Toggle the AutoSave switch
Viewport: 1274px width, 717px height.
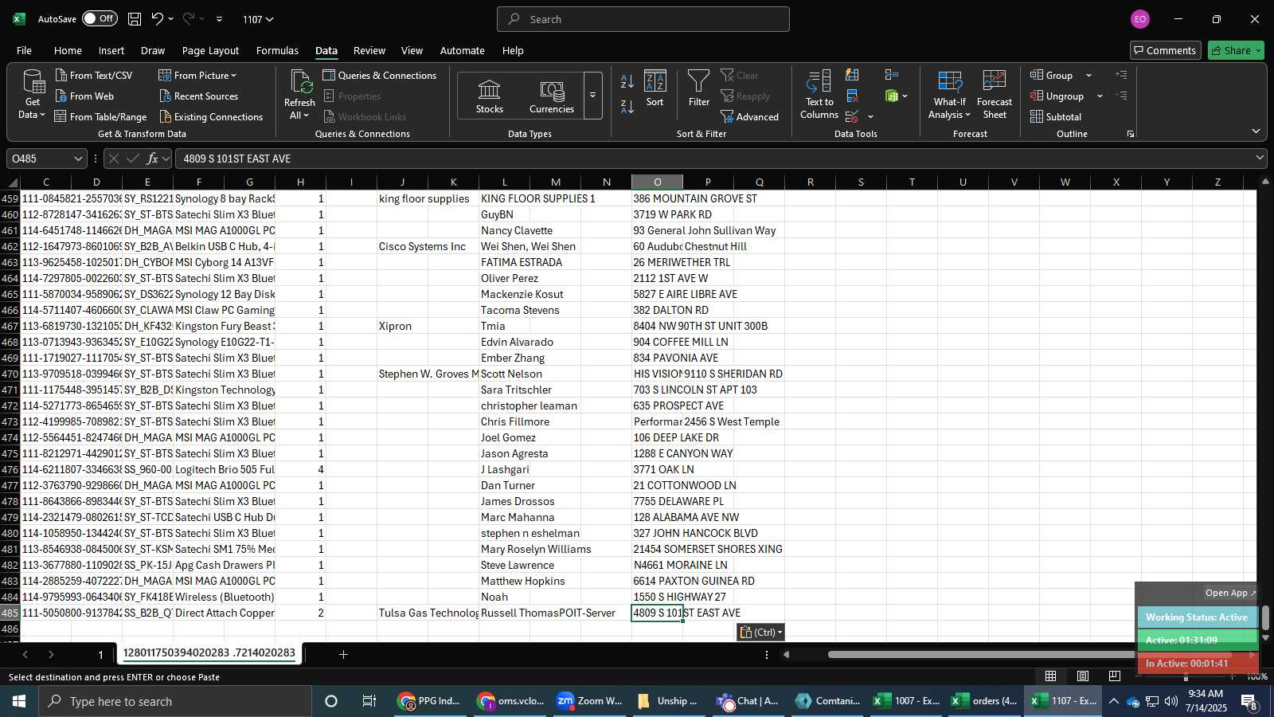click(100, 18)
